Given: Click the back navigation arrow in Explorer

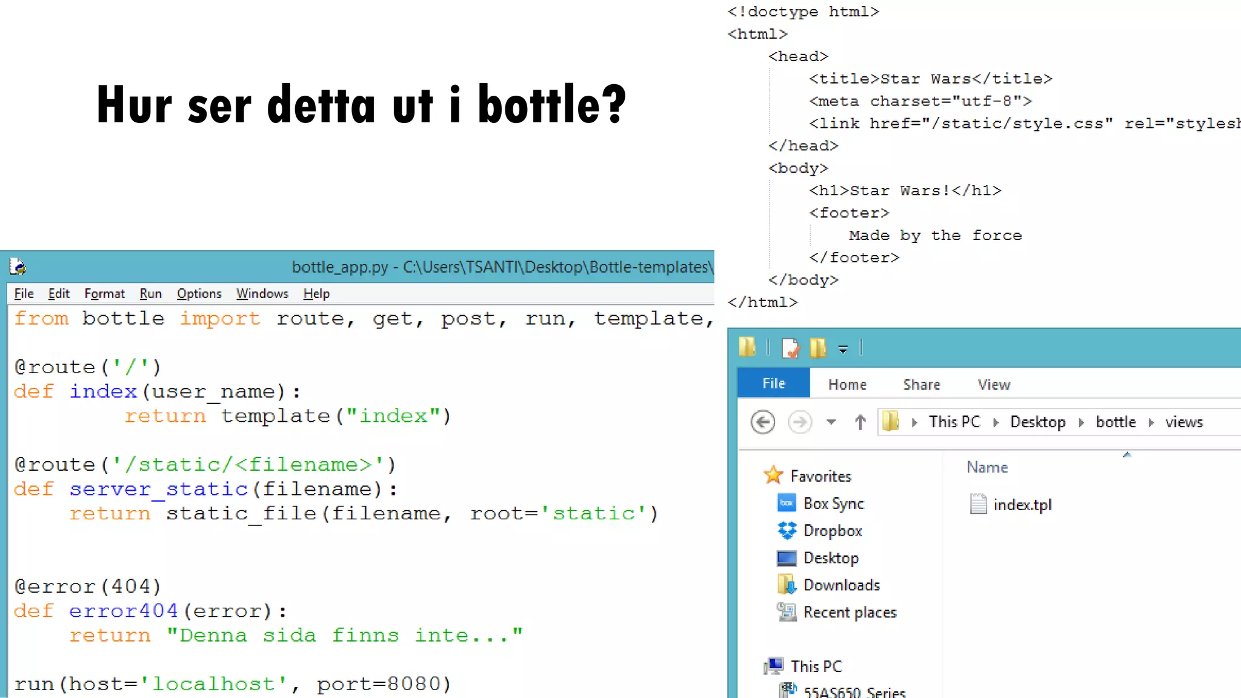Looking at the screenshot, I should (762, 422).
